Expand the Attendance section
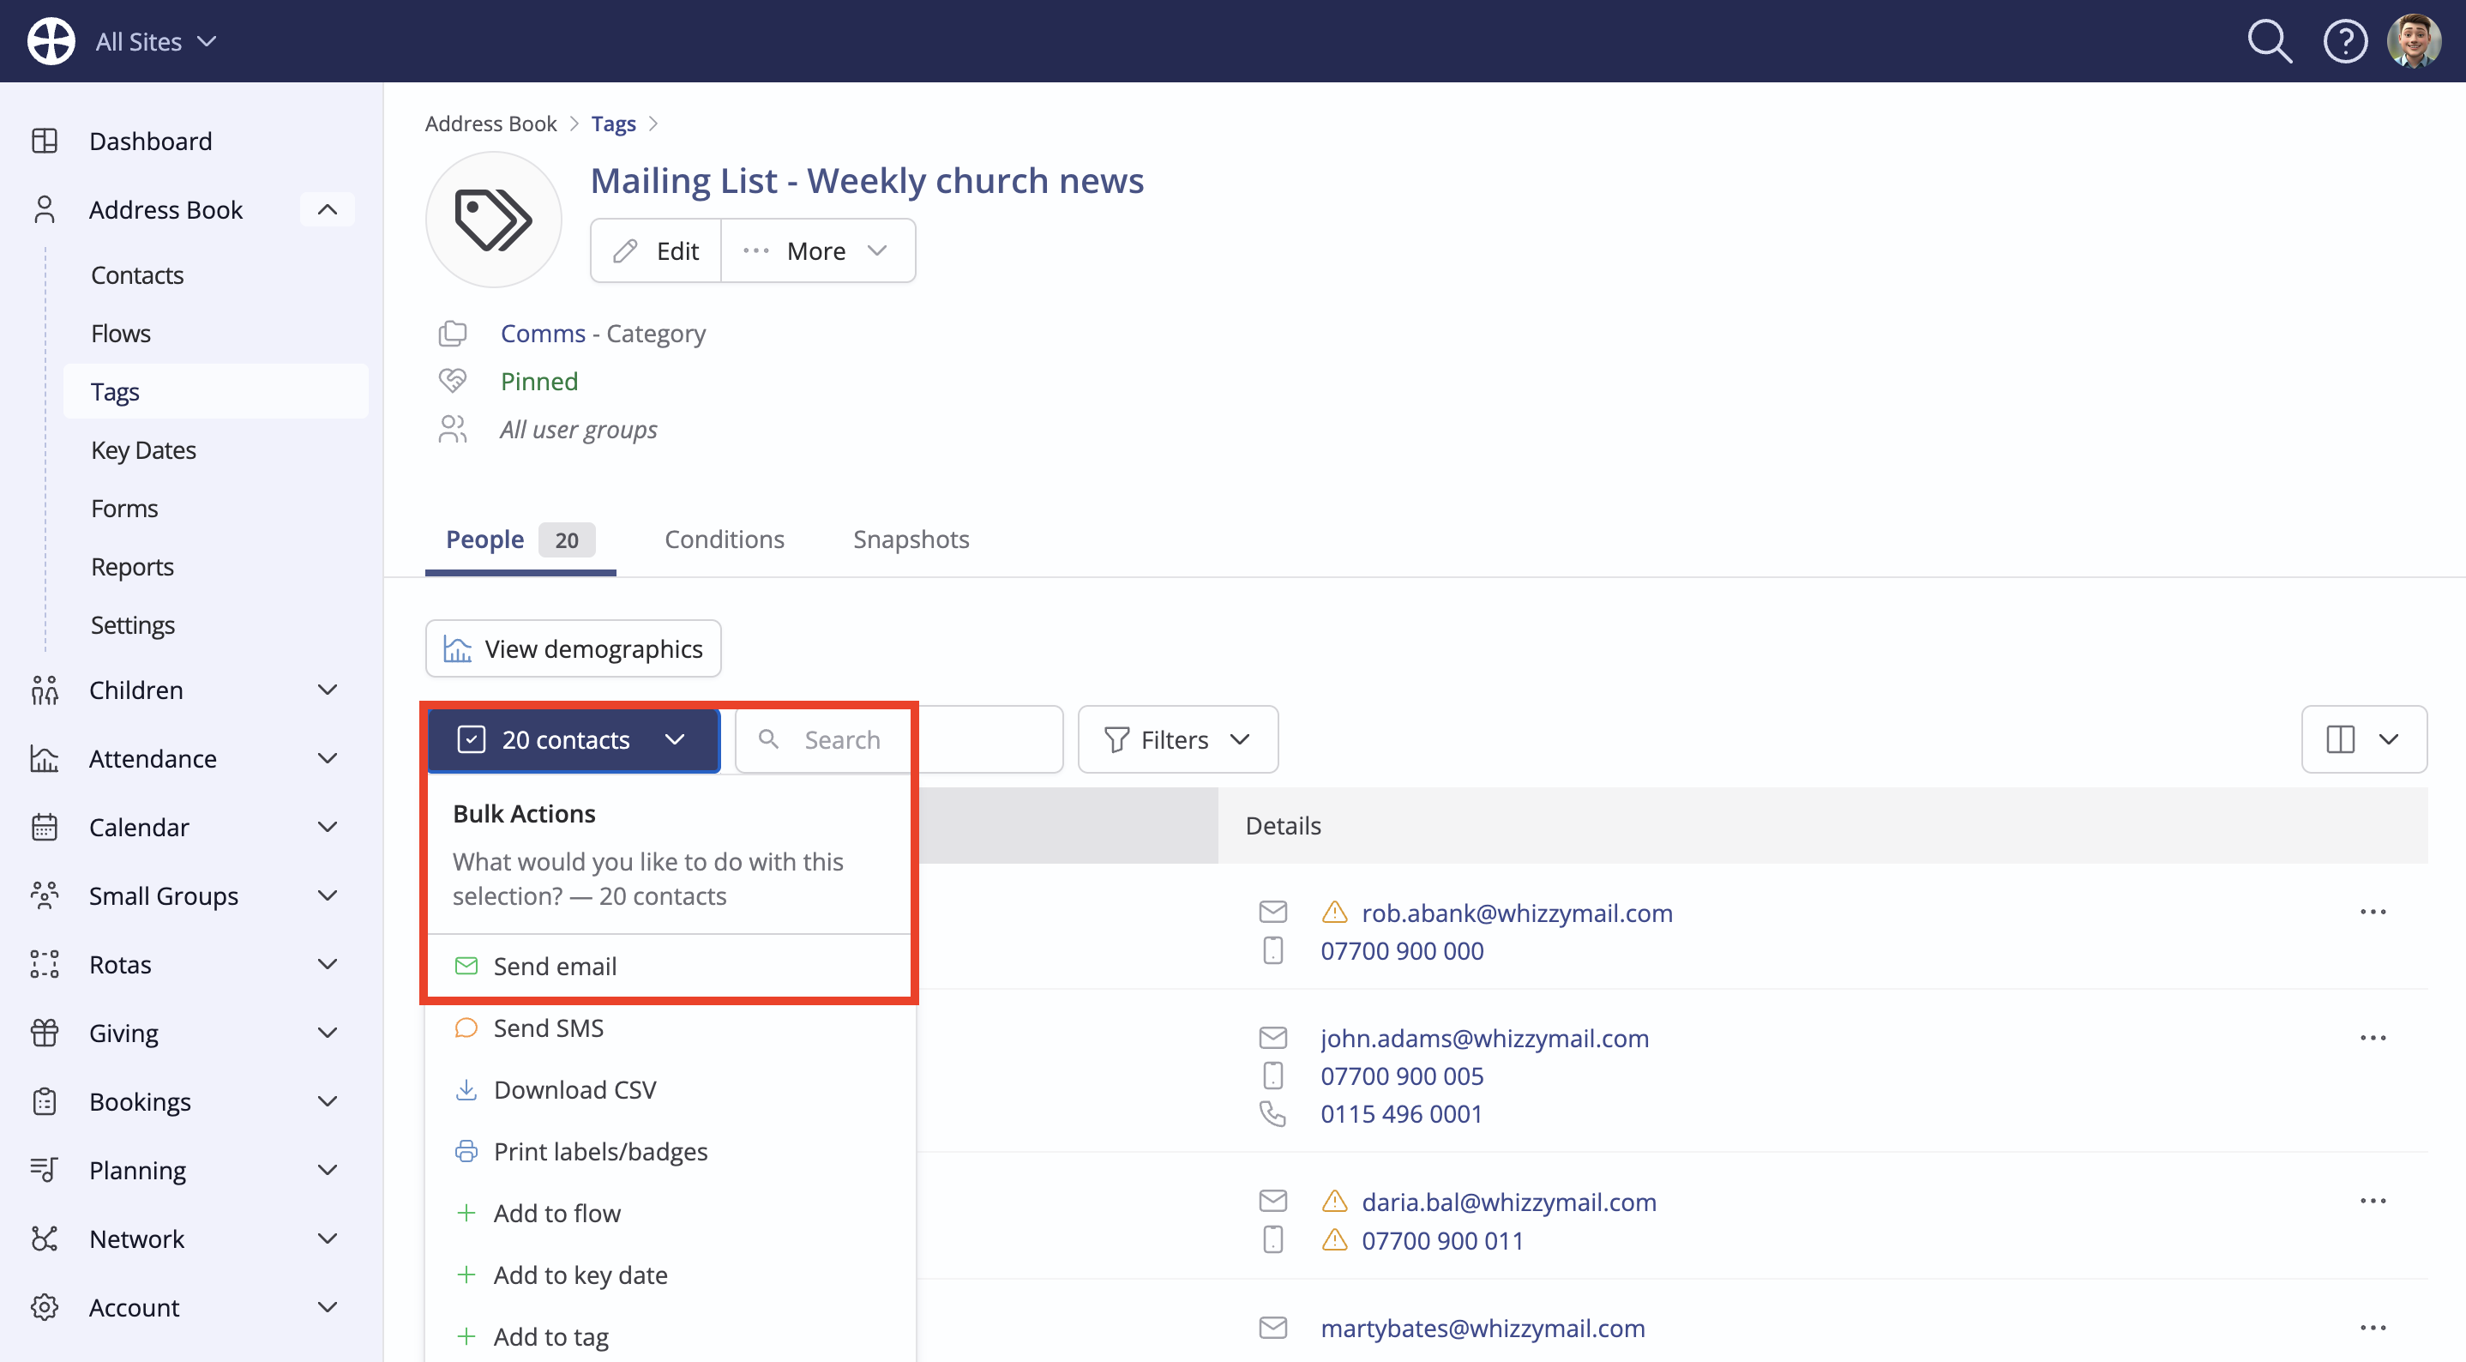The width and height of the screenshot is (2466, 1362). point(328,758)
